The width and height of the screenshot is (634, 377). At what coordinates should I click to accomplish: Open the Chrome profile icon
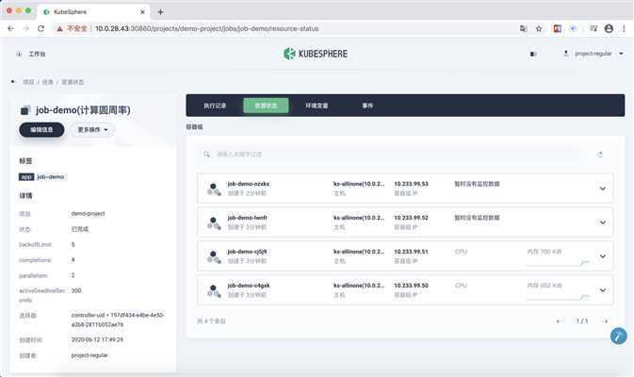[609, 28]
